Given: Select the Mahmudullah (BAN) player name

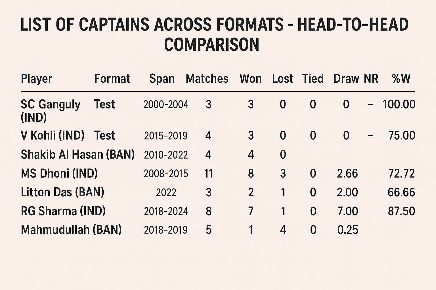Looking at the screenshot, I should click(71, 230).
